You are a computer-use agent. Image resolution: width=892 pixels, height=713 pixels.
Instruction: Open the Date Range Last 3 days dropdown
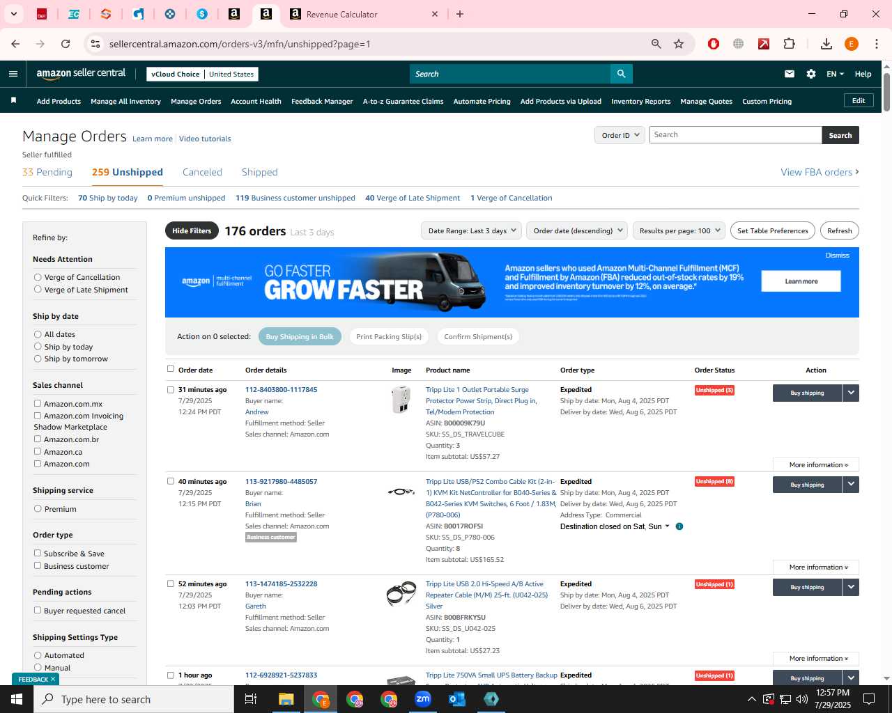tap(472, 230)
